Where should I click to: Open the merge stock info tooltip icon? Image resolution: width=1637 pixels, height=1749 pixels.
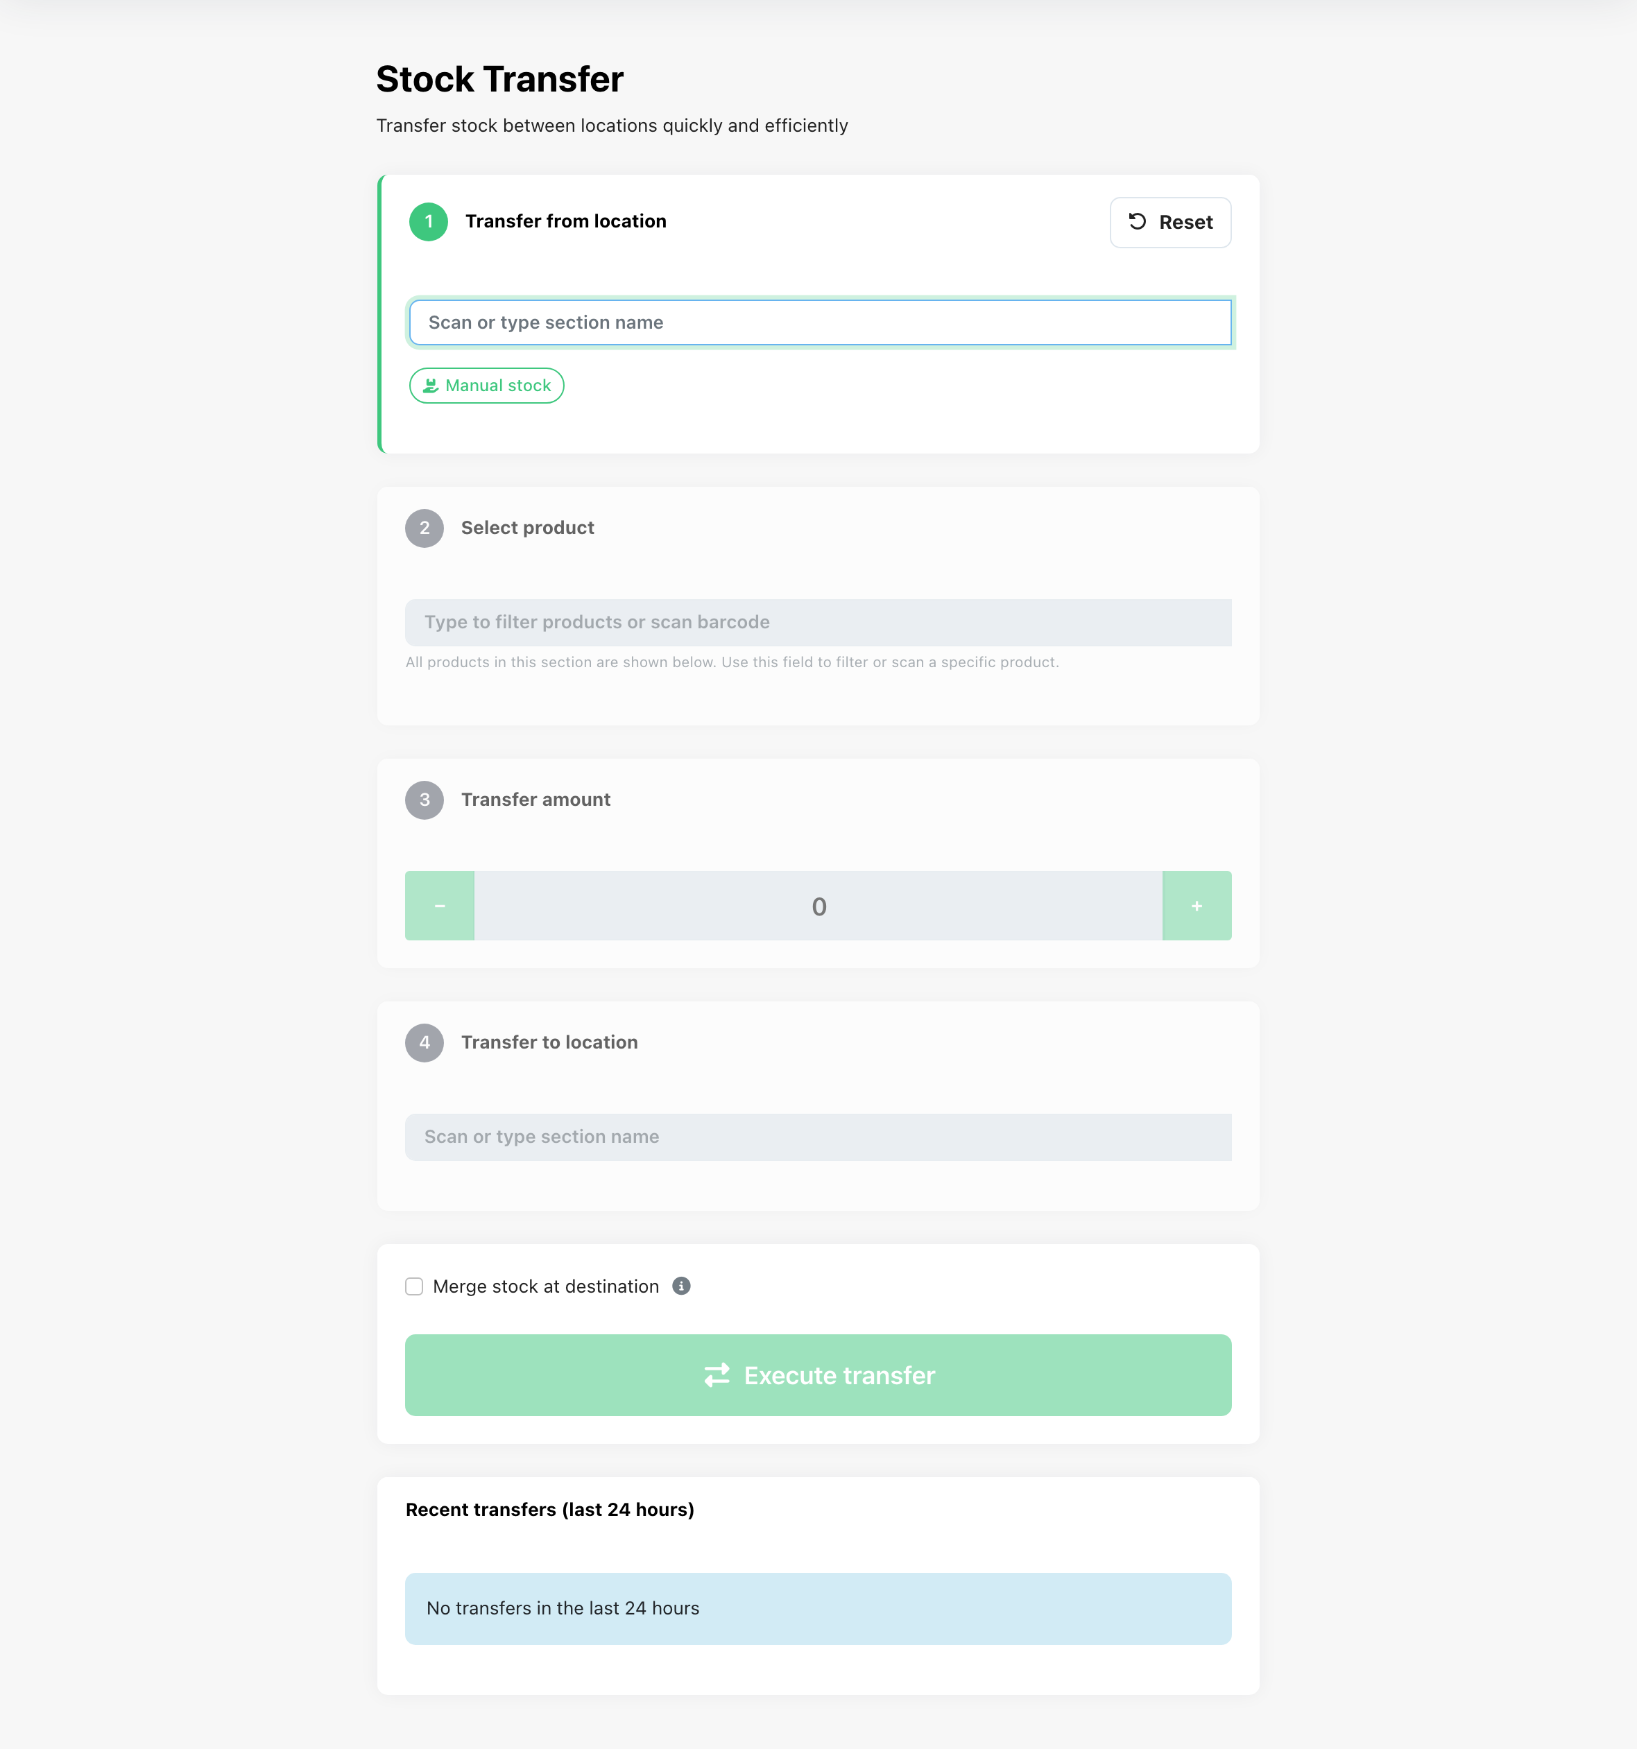point(681,1286)
